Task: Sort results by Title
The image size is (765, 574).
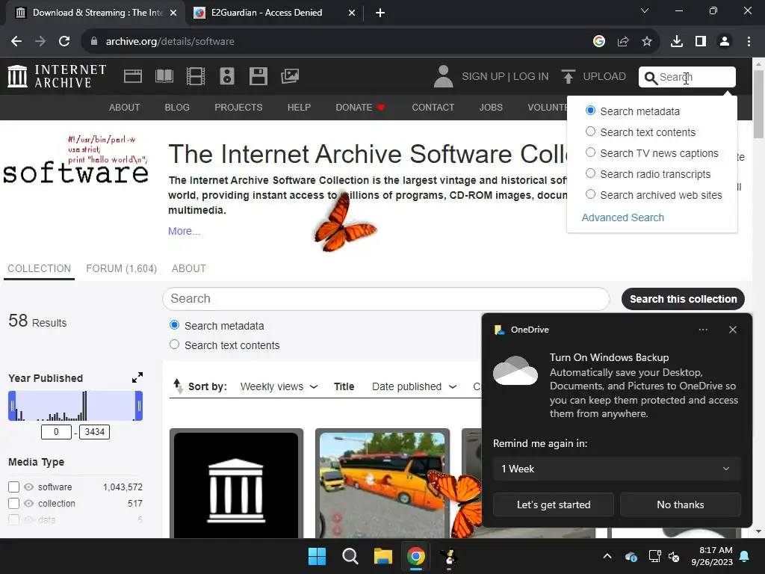Action: (344, 386)
